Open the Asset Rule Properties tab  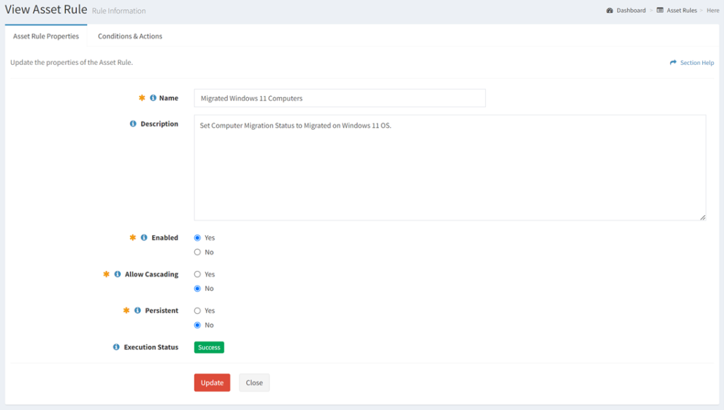45,35
